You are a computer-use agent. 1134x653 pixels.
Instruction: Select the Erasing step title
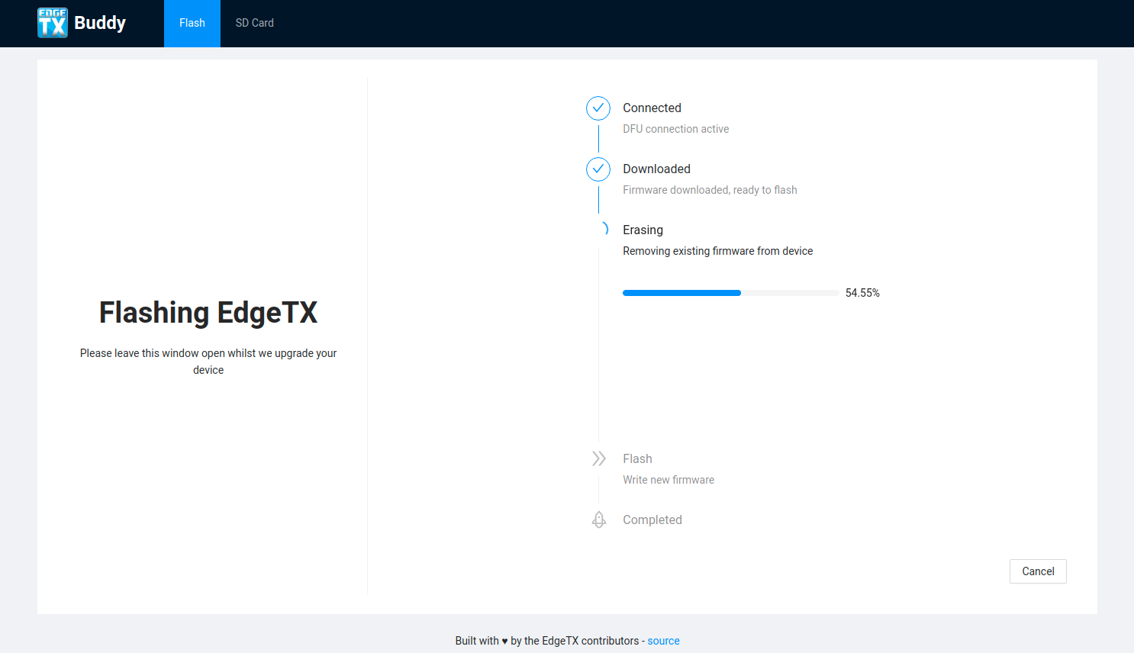click(x=643, y=230)
